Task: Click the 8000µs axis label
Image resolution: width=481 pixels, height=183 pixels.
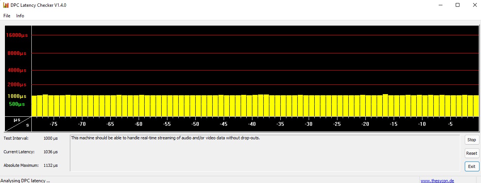Action: (17, 53)
